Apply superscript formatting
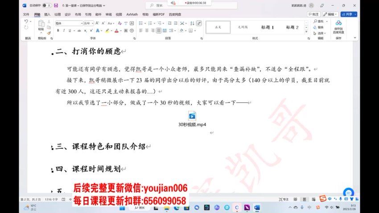This screenshot has width=379, height=213. tap(91, 31)
